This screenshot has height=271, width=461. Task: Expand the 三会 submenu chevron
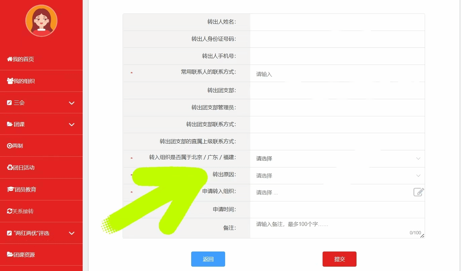[72, 103]
